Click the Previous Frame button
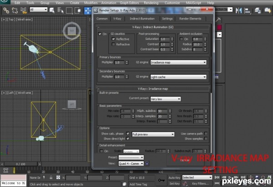The height and width of the screenshot is (187, 273). point(224,177)
